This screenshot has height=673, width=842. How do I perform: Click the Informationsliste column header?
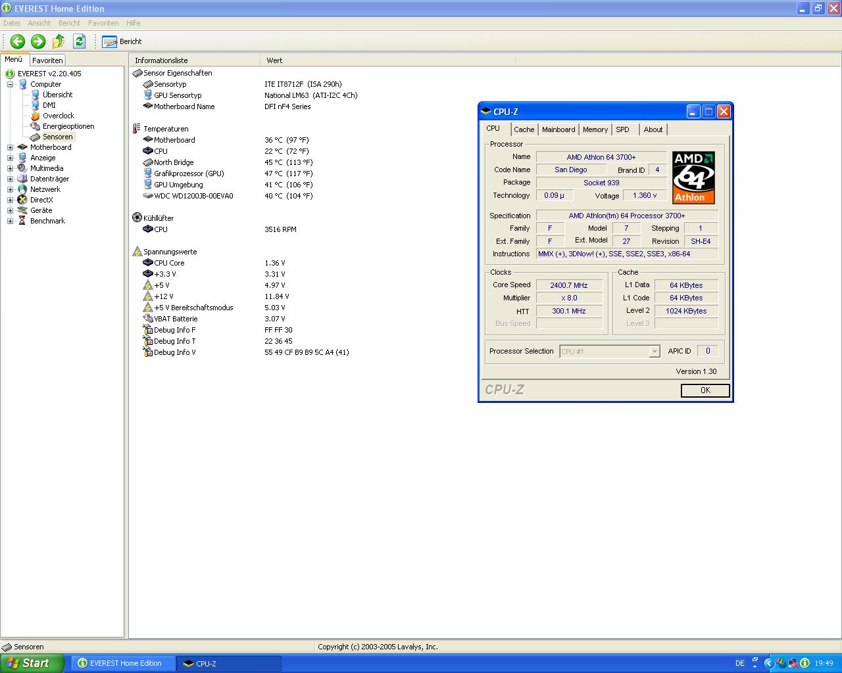[x=195, y=60]
